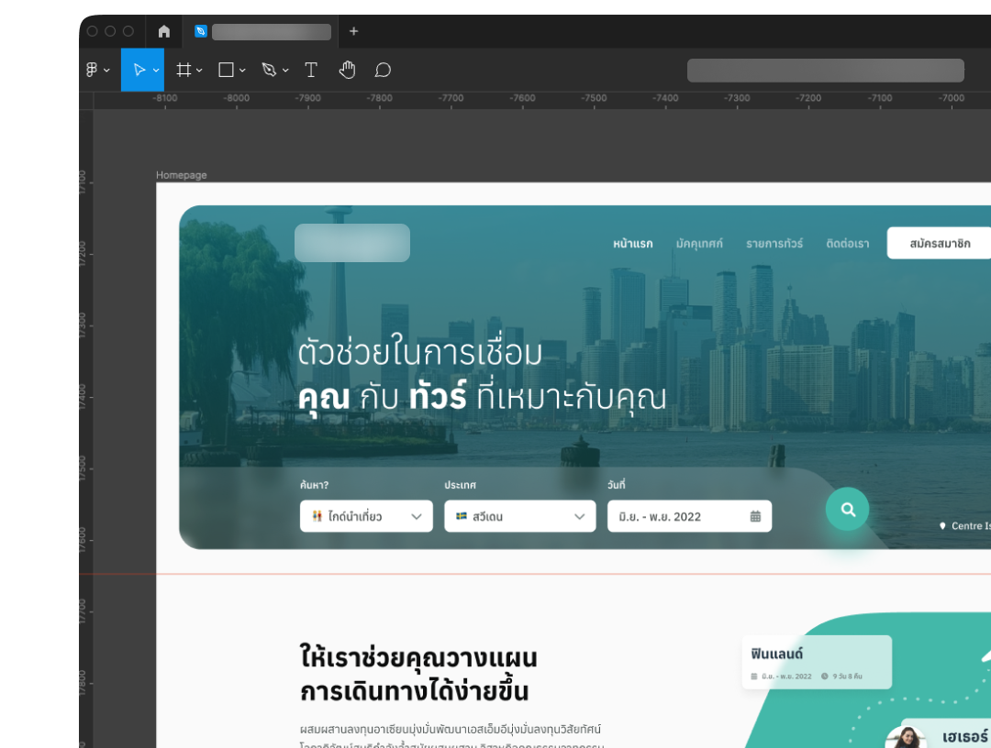Click the ฟินแลนด์ trip card
This screenshot has height=748, width=991.
[817, 662]
